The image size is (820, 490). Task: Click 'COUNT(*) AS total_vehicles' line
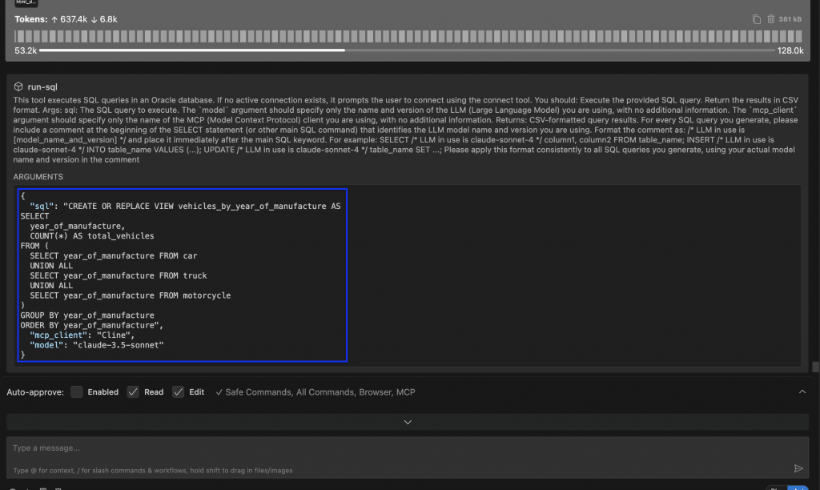click(92, 236)
